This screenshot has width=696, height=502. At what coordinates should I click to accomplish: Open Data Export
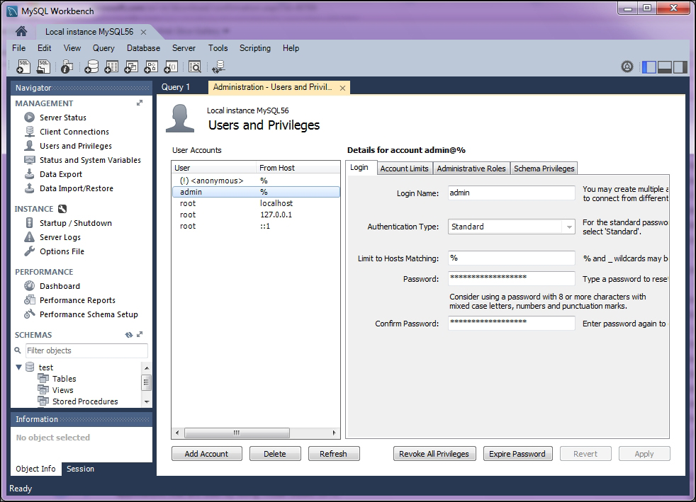pyautogui.click(x=61, y=174)
